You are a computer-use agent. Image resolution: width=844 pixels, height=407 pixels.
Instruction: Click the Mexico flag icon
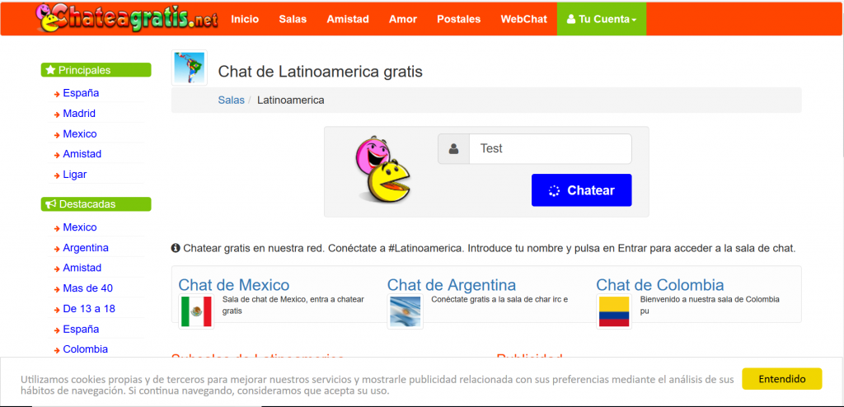[196, 311]
